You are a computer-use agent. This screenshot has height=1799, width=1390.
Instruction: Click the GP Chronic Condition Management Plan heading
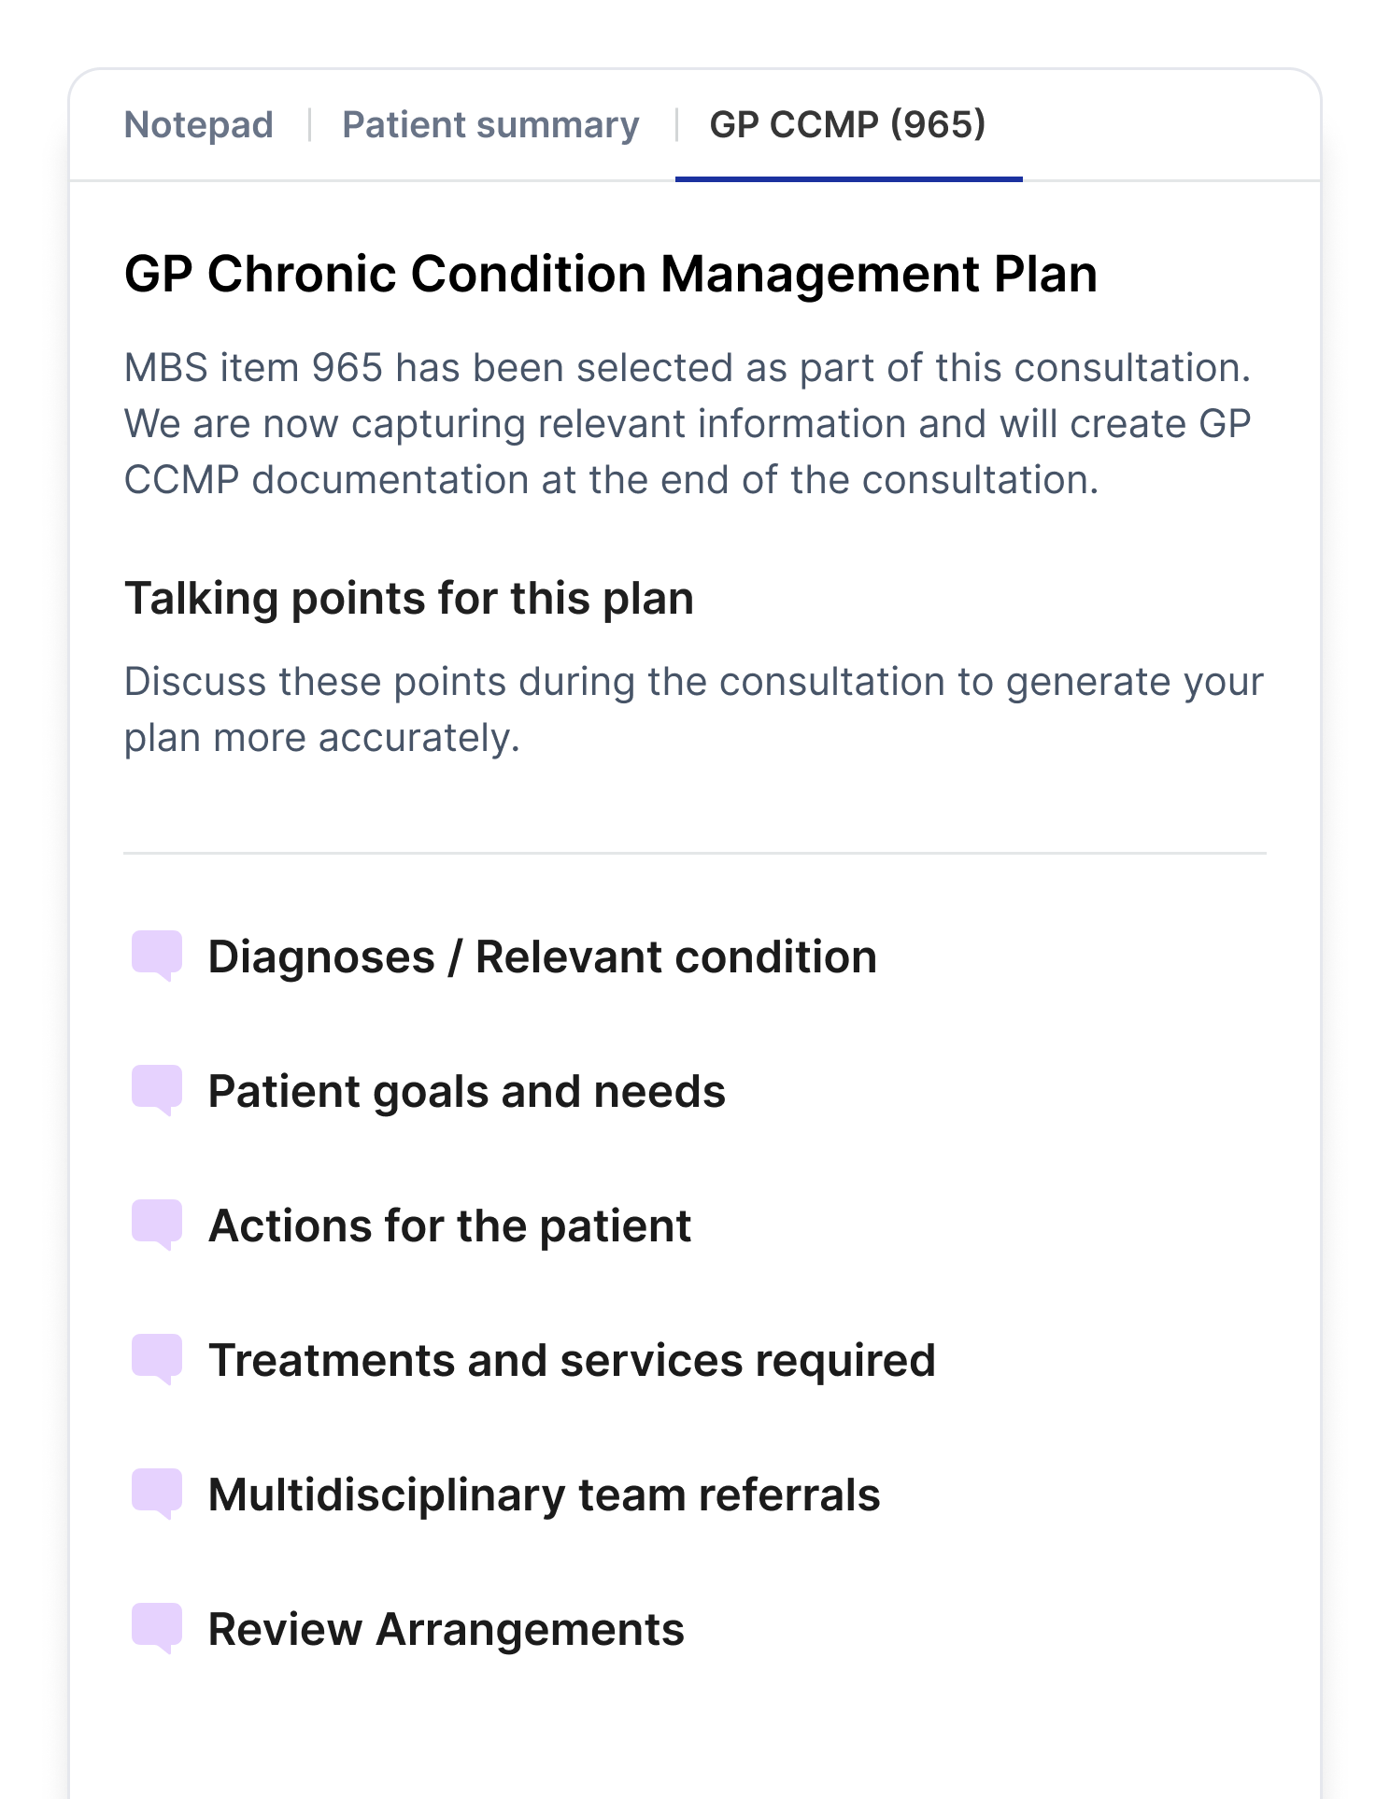(610, 275)
